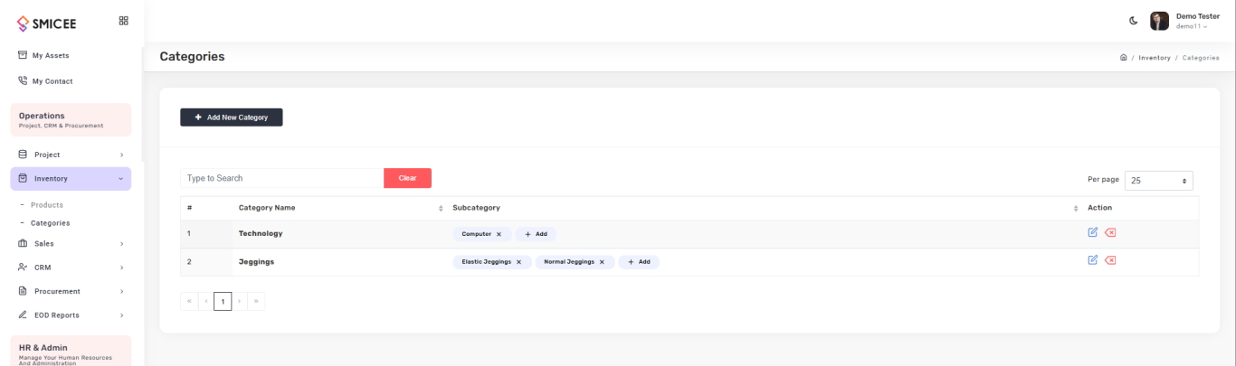This screenshot has height=366, width=1236.
Task: Select the Jeggings category name
Action: point(256,262)
